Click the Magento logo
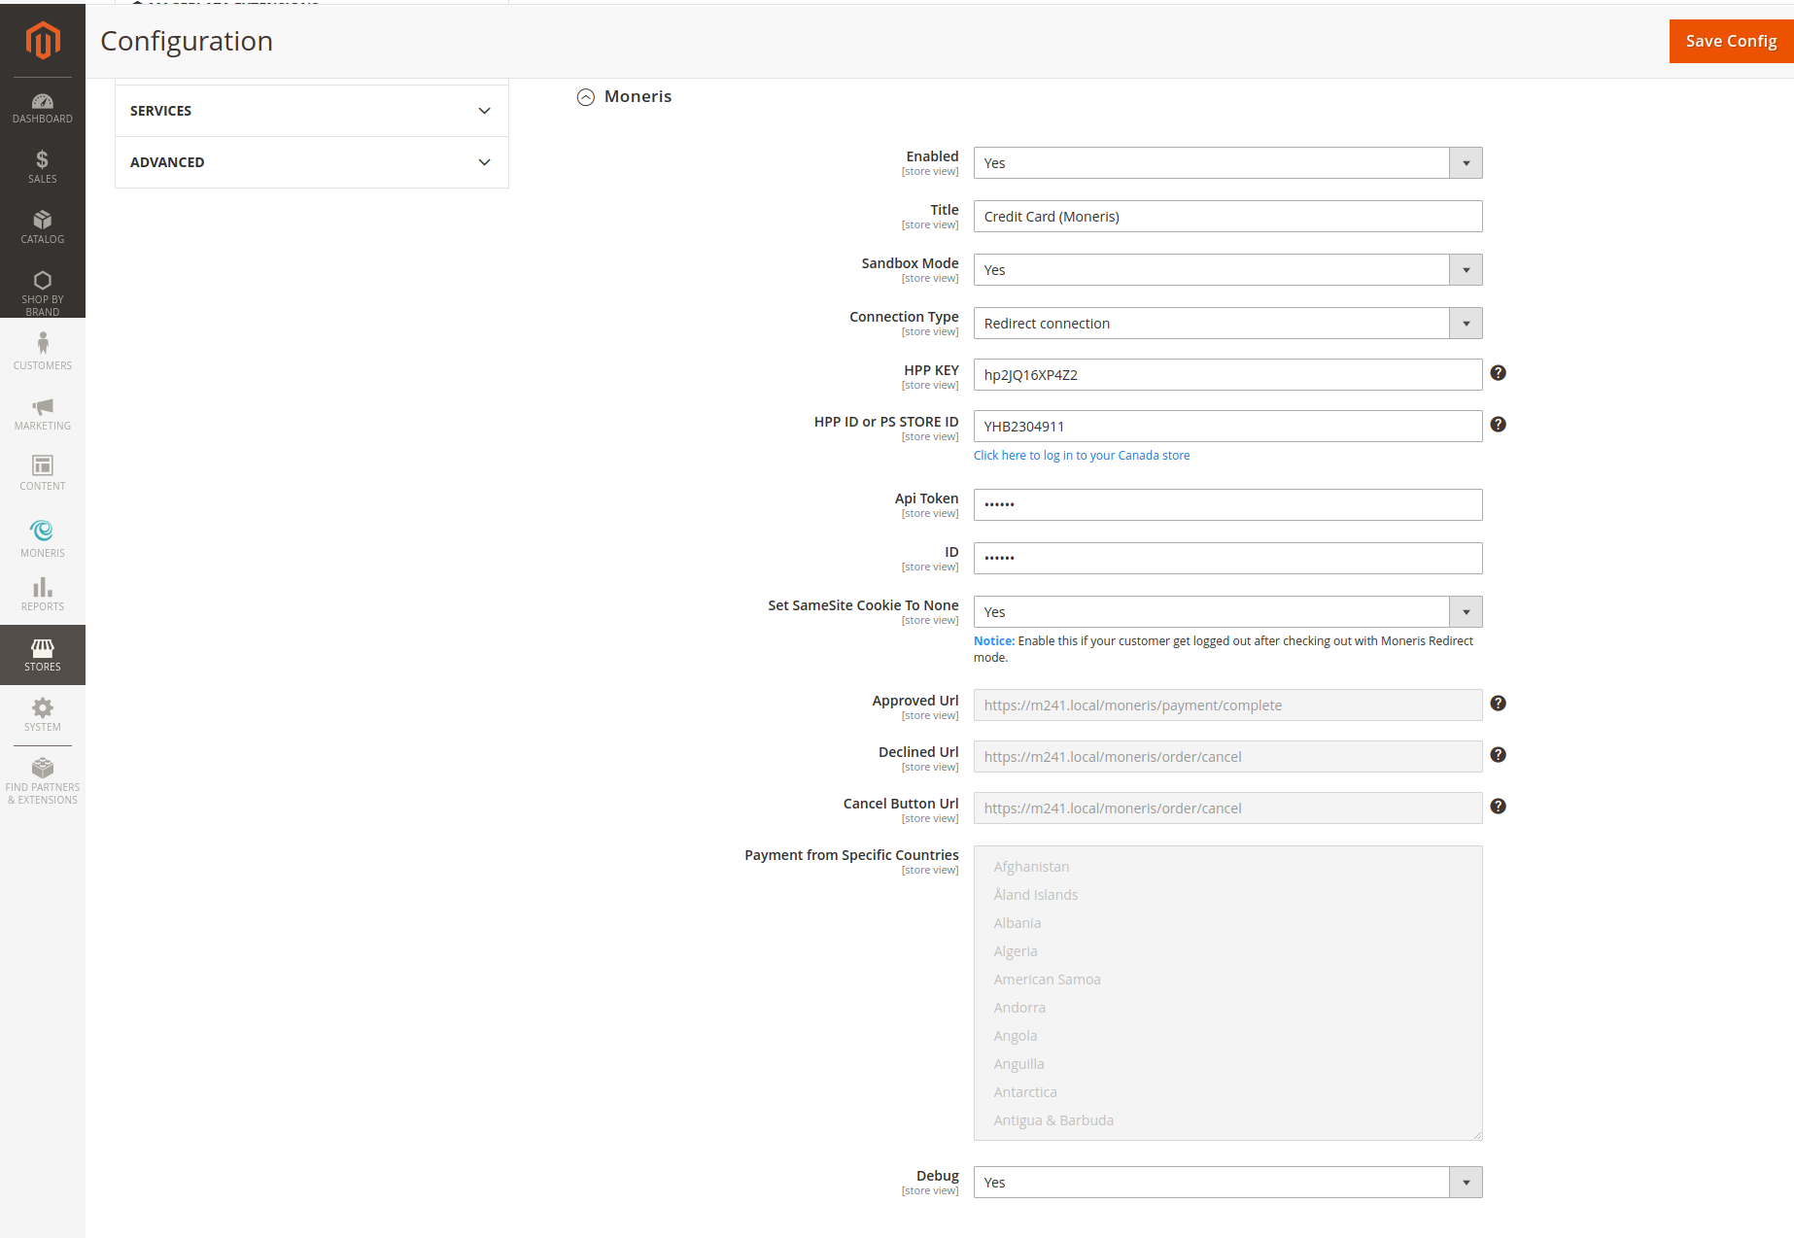 click(x=43, y=41)
